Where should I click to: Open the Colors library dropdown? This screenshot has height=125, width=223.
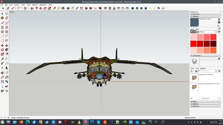click(x=209, y=32)
